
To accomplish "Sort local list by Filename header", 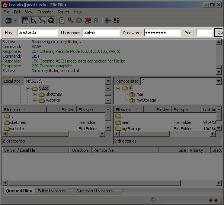I will pyautogui.click(x=25, y=110).
